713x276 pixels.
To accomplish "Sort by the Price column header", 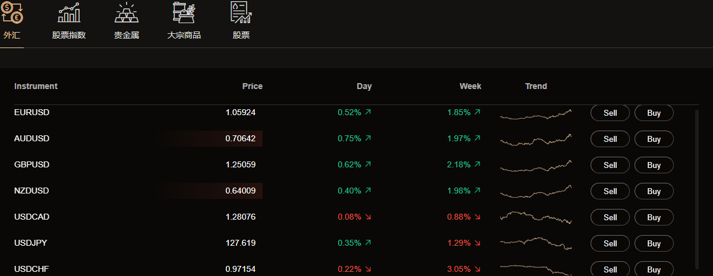I will coord(252,86).
